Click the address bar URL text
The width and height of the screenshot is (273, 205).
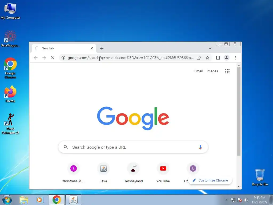131,58
